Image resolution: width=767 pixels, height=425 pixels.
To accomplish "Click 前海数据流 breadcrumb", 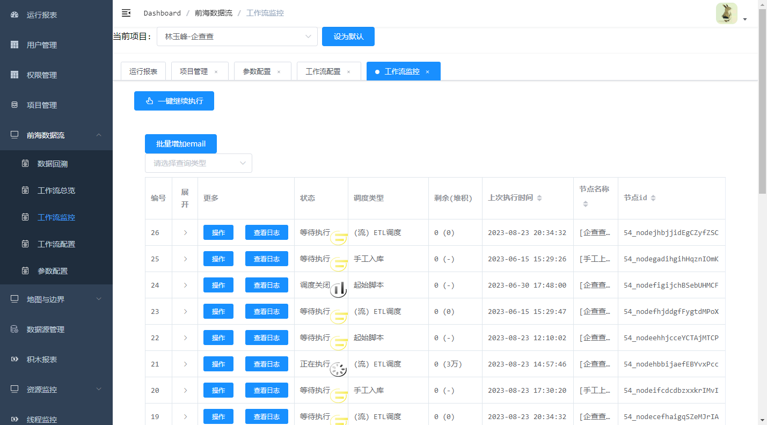I will pos(214,13).
